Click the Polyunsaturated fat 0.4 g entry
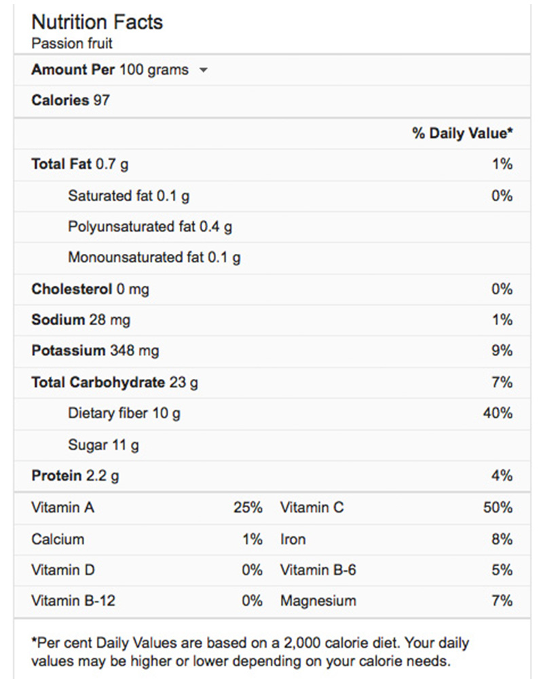Screen dimensions: 543x679 tap(149, 227)
